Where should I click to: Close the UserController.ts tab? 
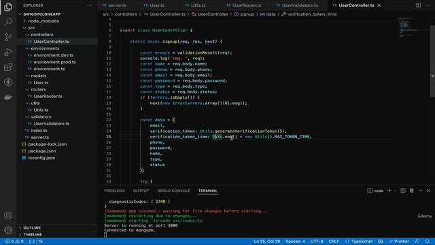[379, 5]
